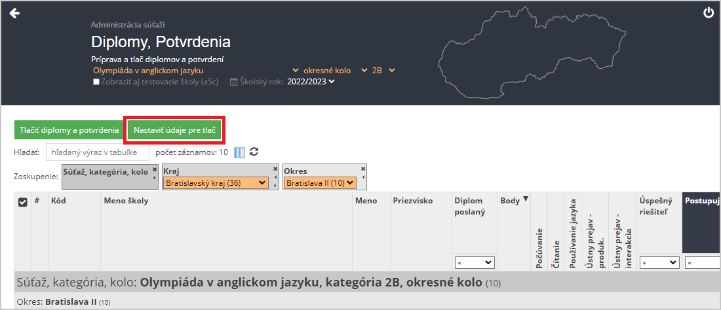Open the 2022/2023 school year dropdown
This screenshot has width=721, height=310.
[311, 82]
